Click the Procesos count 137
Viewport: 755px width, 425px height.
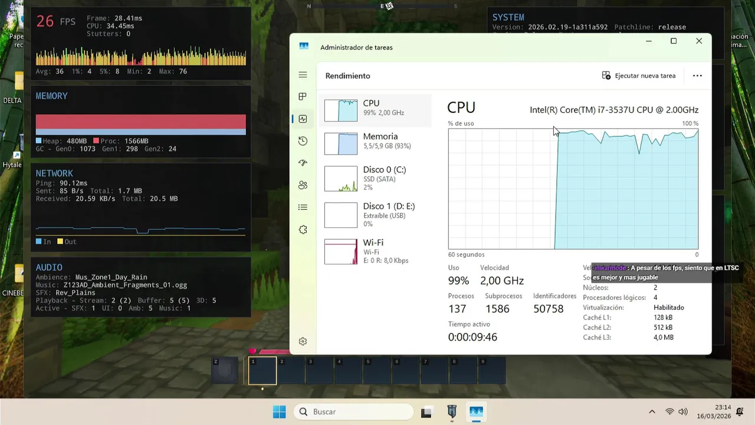tap(457, 309)
